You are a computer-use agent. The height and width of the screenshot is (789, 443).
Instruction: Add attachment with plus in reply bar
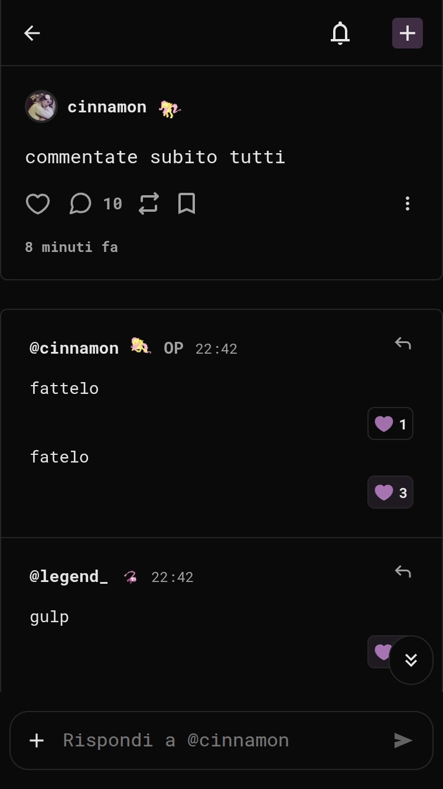[x=37, y=741]
